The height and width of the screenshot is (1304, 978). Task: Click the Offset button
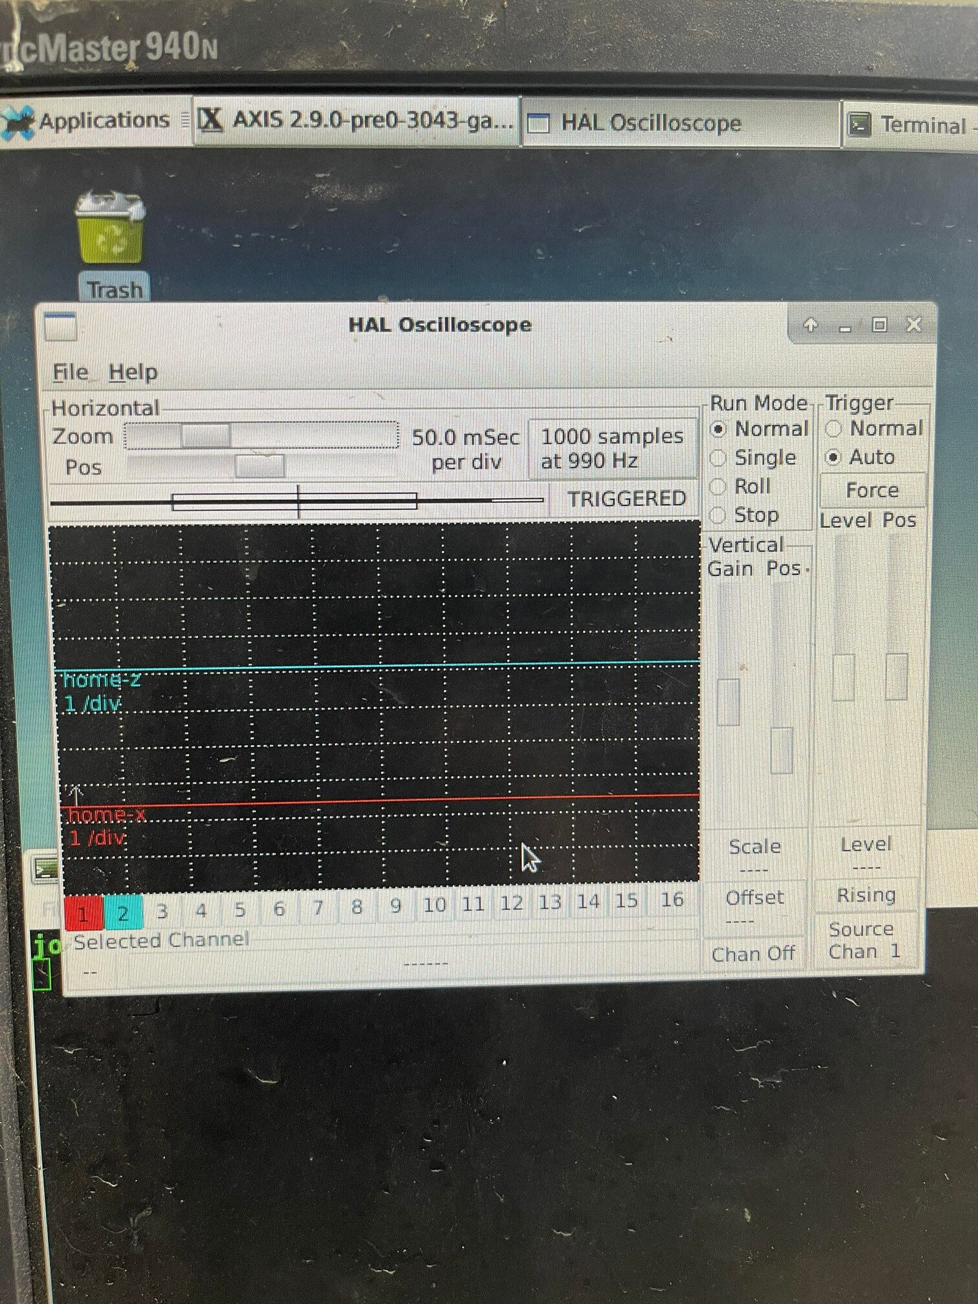click(x=755, y=906)
